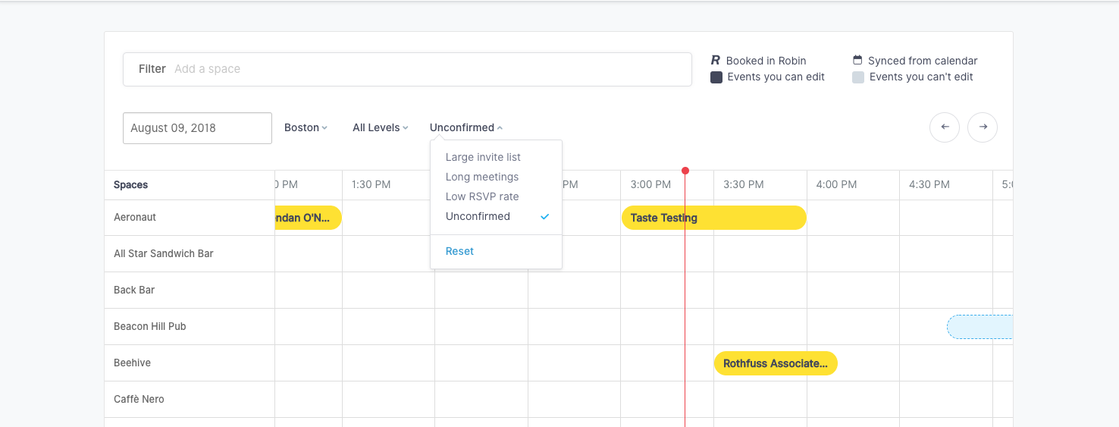Screen dimensions: 1119x427
Task: Click the checkmark beside Unconfirmed
Action: click(x=544, y=216)
